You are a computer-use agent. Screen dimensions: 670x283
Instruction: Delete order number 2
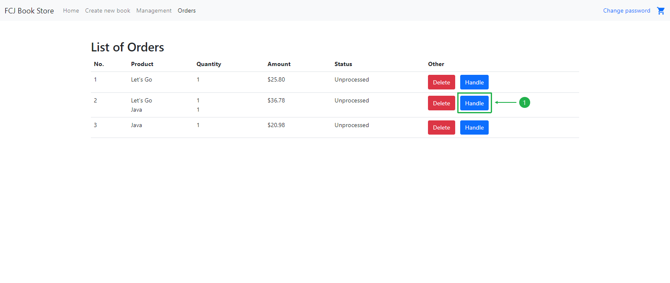(441, 103)
